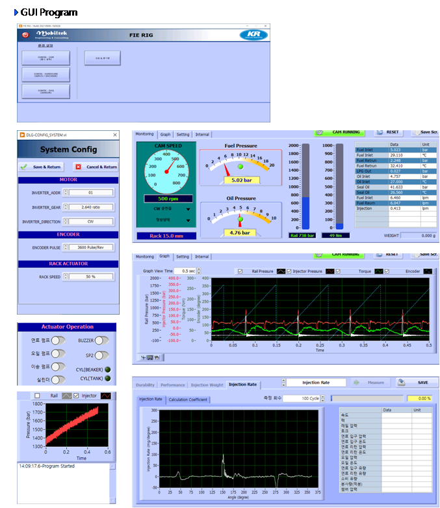This screenshot has height=508, width=440.
Task: Click the Fuel Pressure green indicator lamp
Action: [240, 167]
